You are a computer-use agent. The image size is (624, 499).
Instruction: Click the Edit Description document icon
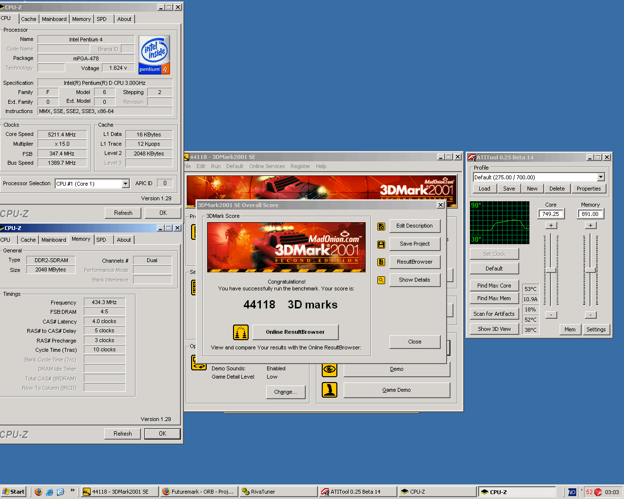tap(381, 226)
